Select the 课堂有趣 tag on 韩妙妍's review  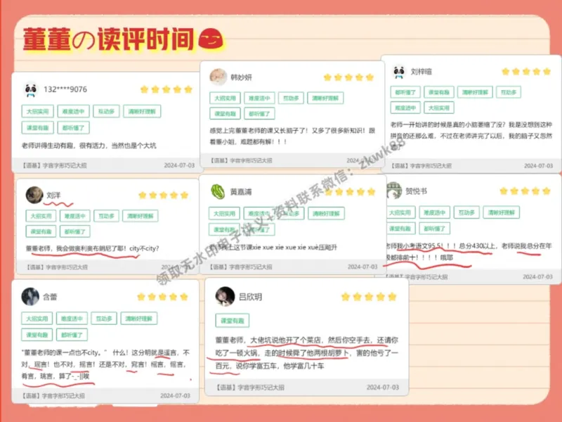225,113
